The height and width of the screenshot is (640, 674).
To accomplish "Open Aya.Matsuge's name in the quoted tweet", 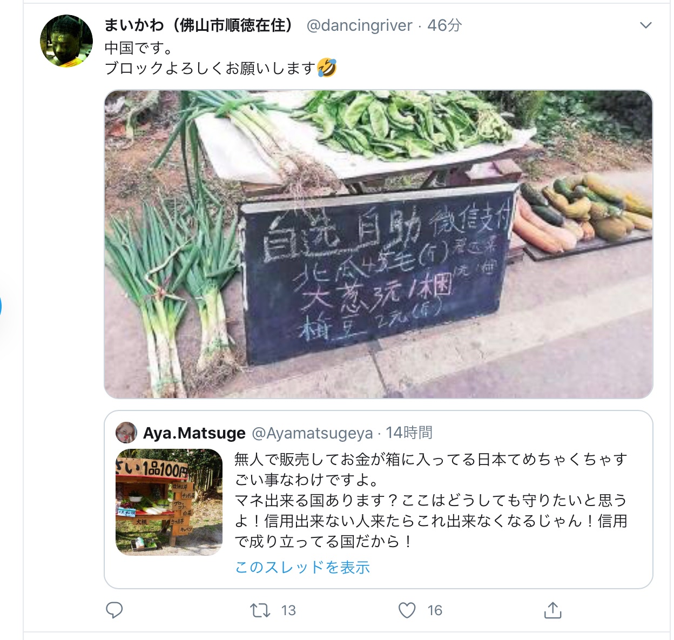I will [x=194, y=433].
